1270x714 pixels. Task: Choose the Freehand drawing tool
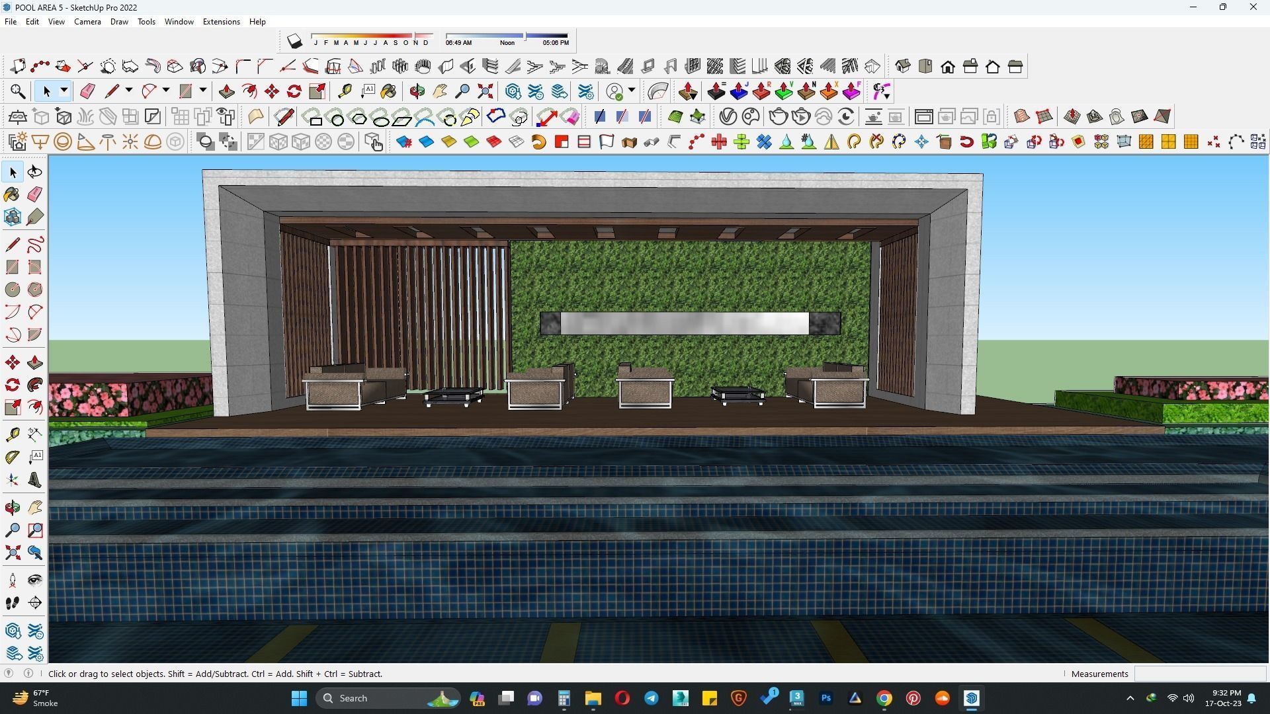coord(35,245)
